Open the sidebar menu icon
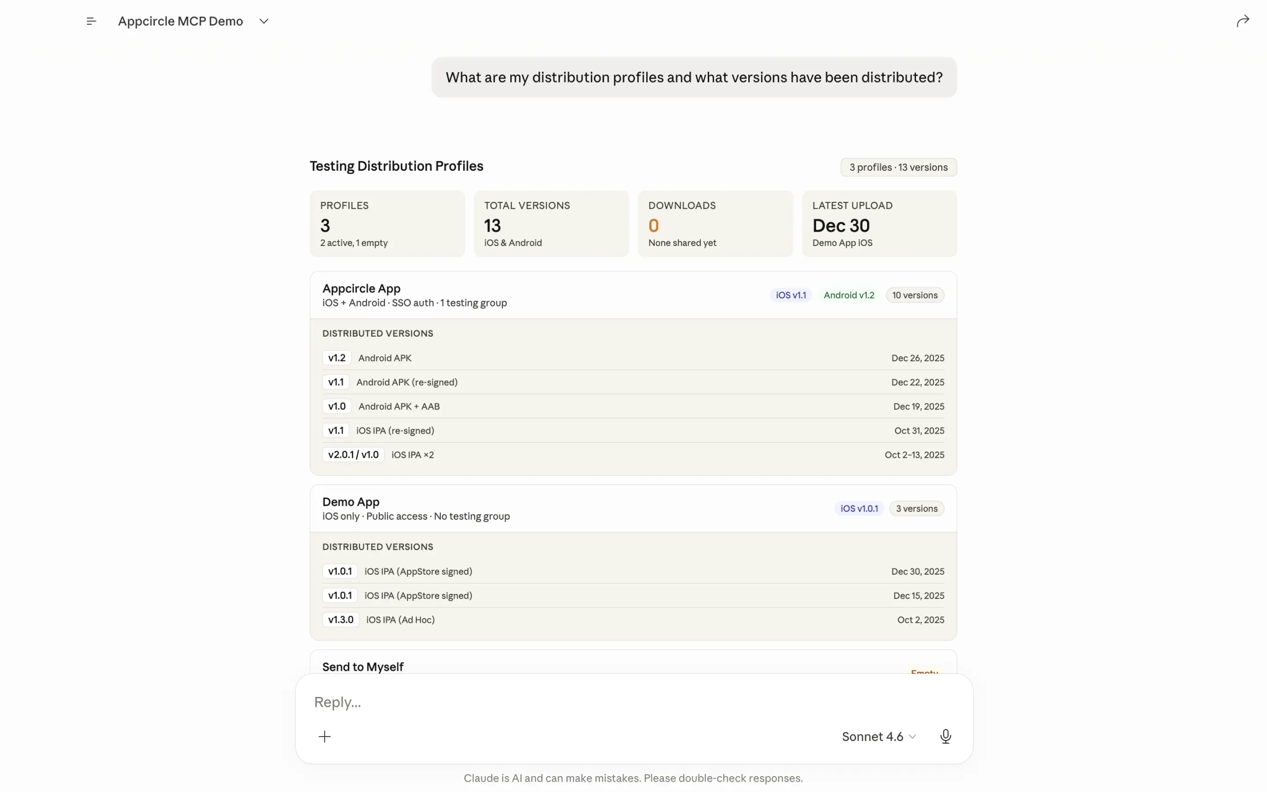The height and width of the screenshot is (792, 1267). tap(91, 21)
